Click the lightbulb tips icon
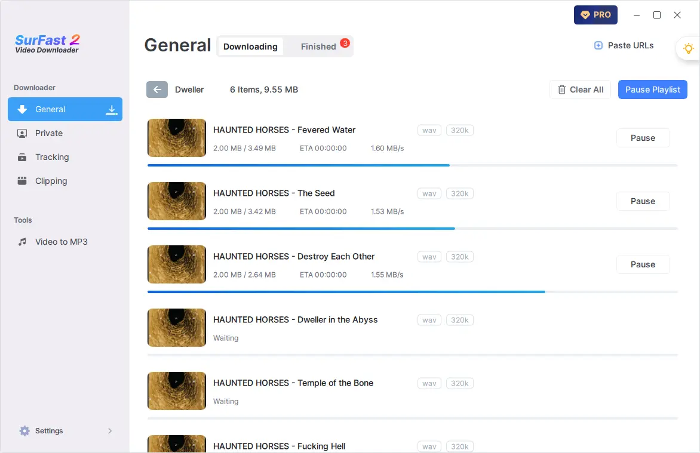 (689, 48)
